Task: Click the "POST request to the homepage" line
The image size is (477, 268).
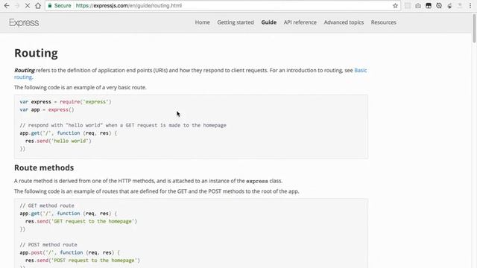Action: (x=83, y=261)
